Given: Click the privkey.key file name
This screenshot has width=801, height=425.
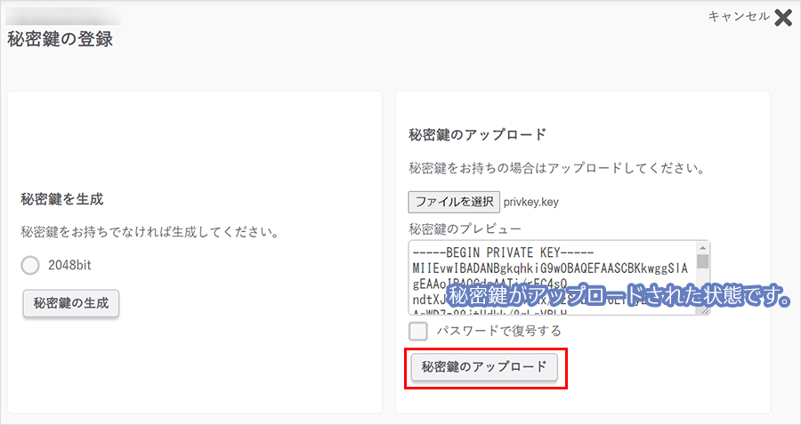Looking at the screenshot, I should [x=531, y=202].
